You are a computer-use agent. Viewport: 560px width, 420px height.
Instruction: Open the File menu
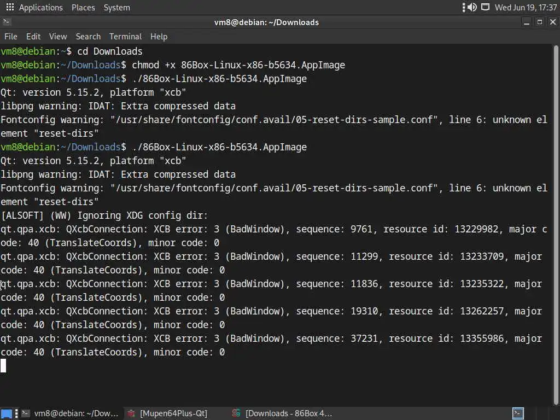(11, 37)
